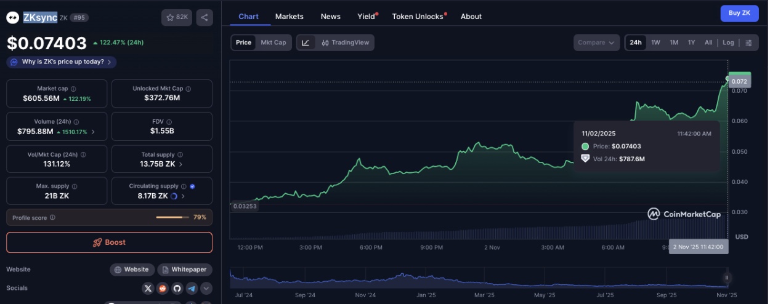The width and height of the screenshot is (770, 304).
Task: Select the 1M time range
Action: (x=674, y=42)
